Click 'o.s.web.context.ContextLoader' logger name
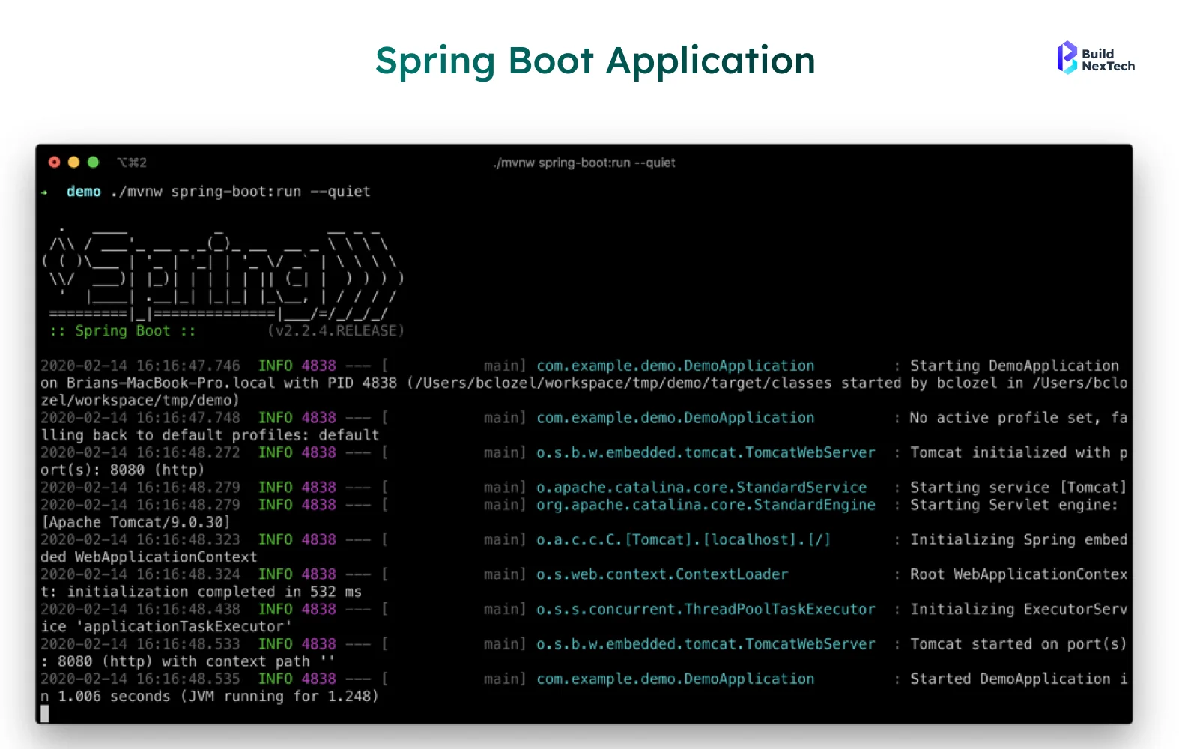The height and width of the screenshot is (749, 1179). (662, 574)
